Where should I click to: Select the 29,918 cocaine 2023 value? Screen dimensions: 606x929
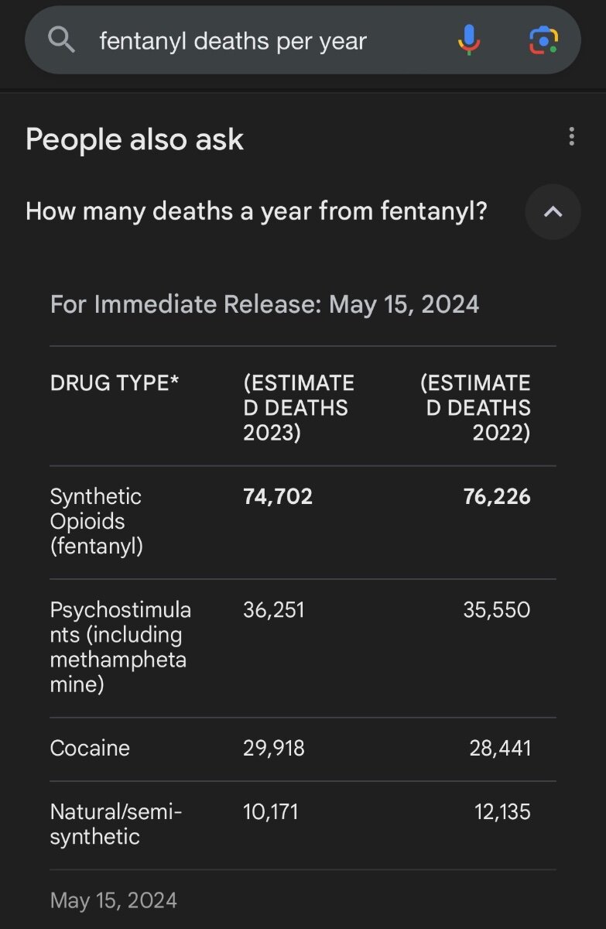click(274, 749)
